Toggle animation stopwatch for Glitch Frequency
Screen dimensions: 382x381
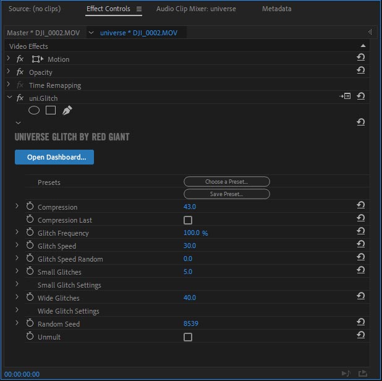pyautogui.click(x=30, y=232)
